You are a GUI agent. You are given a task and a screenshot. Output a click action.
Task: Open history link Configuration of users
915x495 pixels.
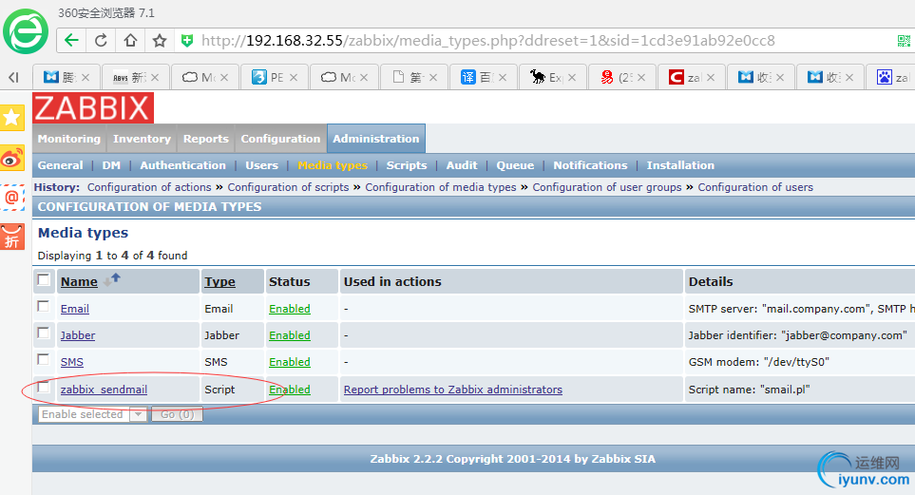[755, 187]
